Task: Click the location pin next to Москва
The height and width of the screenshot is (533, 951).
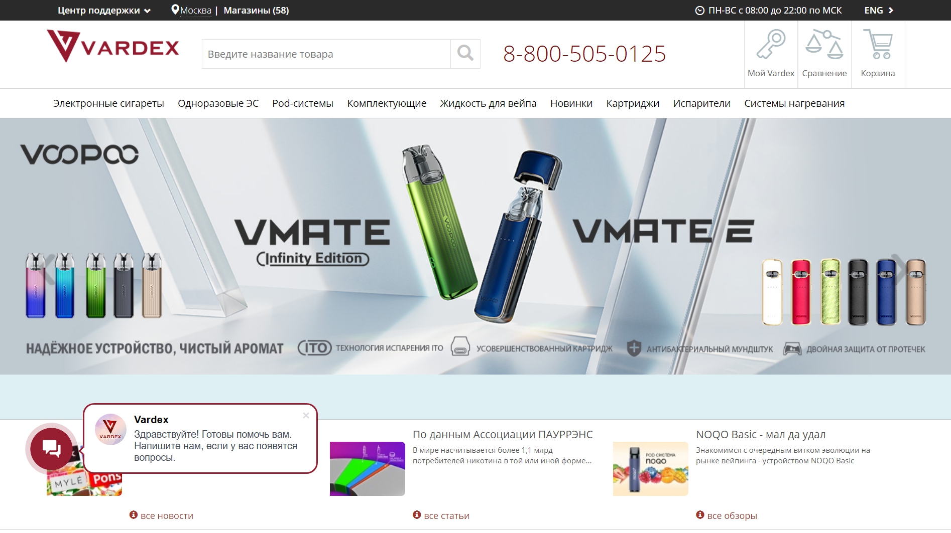Action: click(175, 10)
